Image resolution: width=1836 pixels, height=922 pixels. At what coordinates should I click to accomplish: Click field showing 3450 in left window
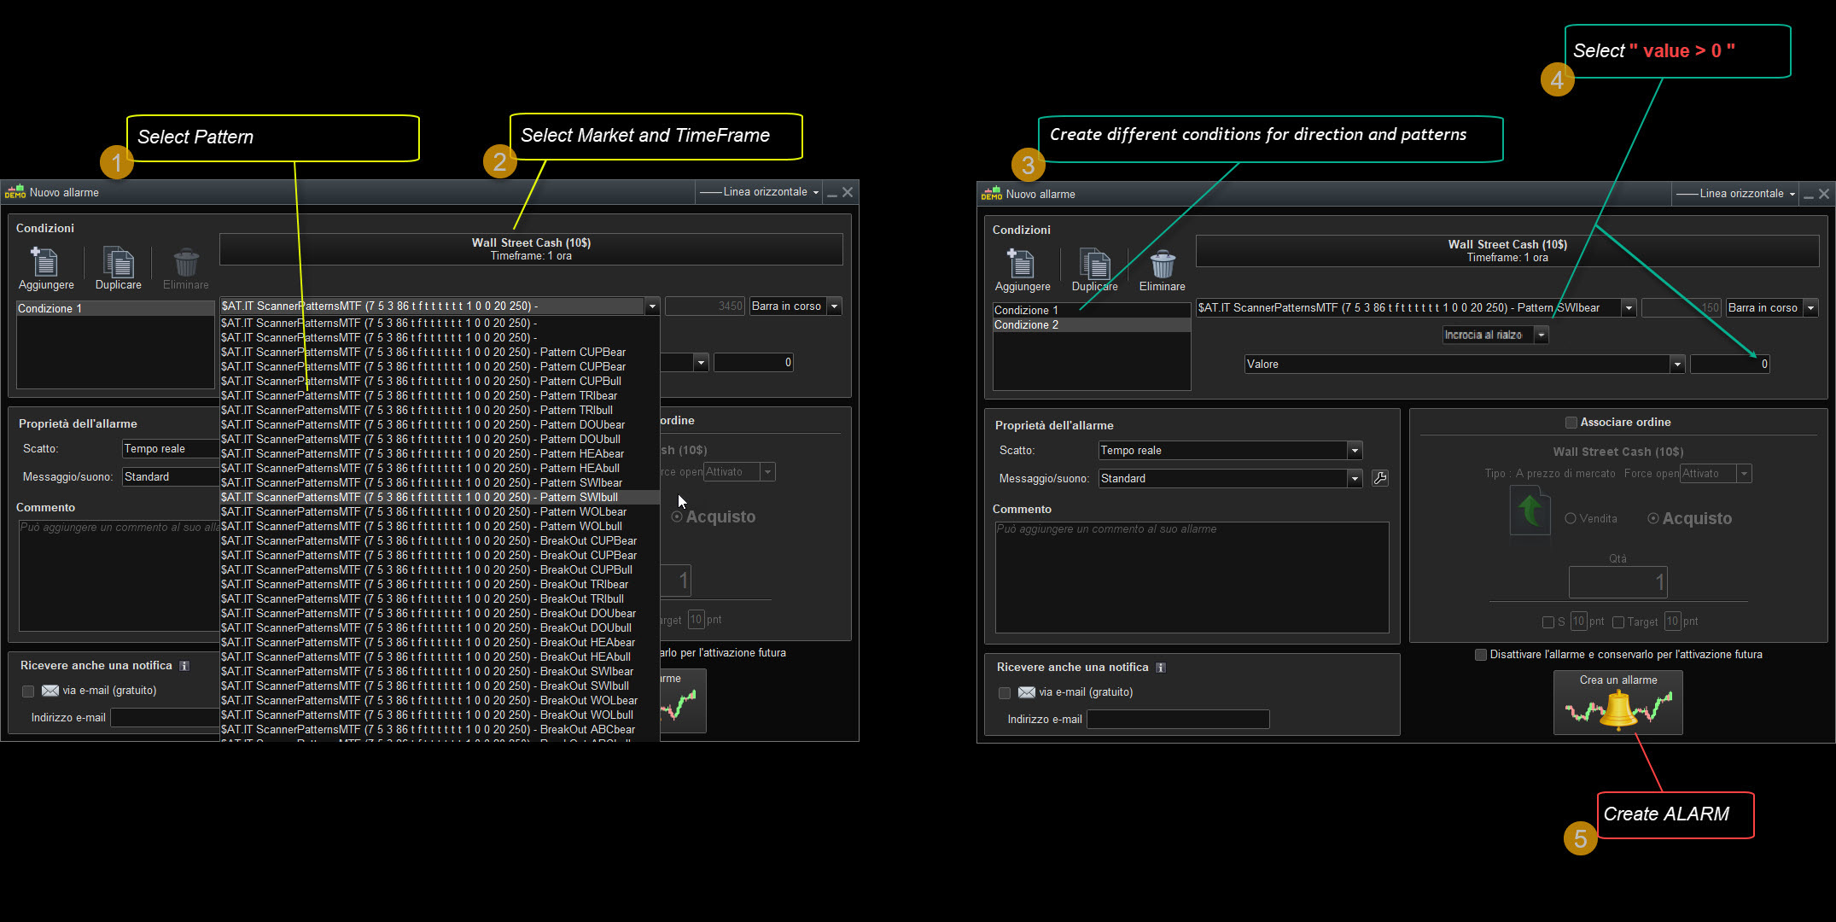(x=705, y=306)
